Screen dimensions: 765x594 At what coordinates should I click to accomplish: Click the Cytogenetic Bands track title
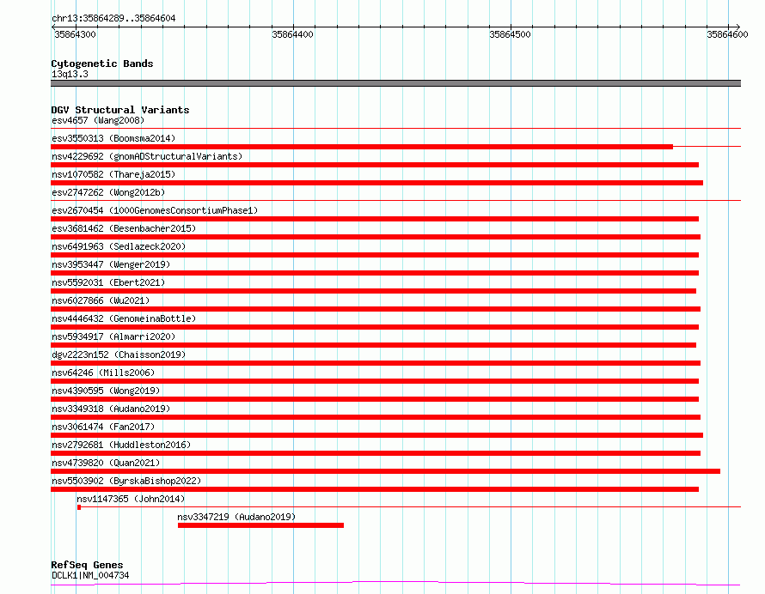pos(102,64)
